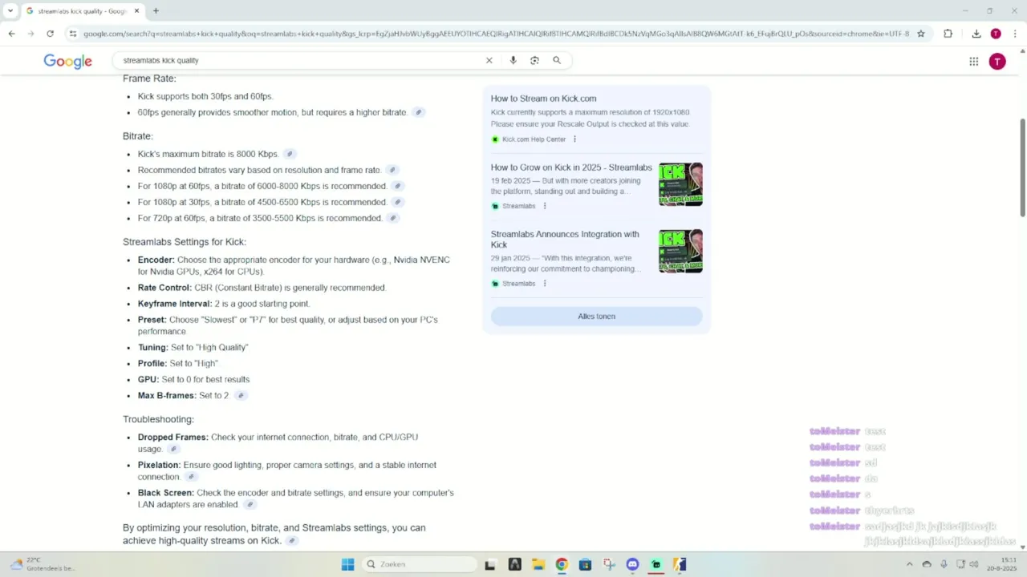The image size is (1027, 577).
Task: Click the Bitrate heading text
Action: tap(137, 136)
